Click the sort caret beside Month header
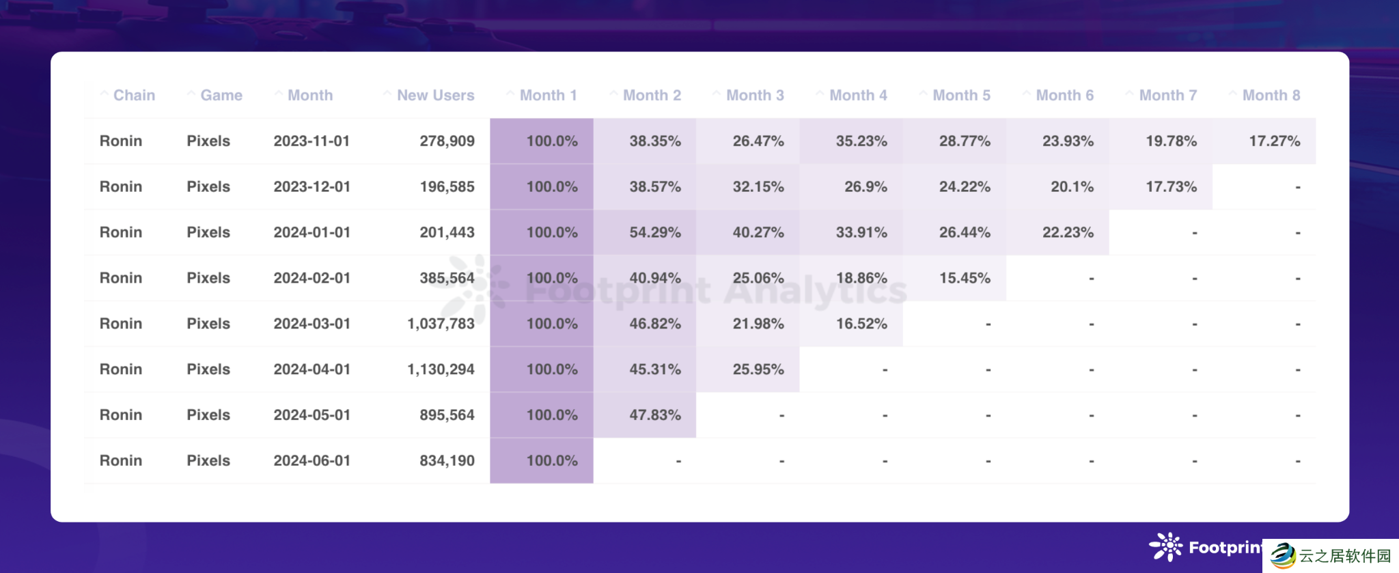 (x=278, y=94)
